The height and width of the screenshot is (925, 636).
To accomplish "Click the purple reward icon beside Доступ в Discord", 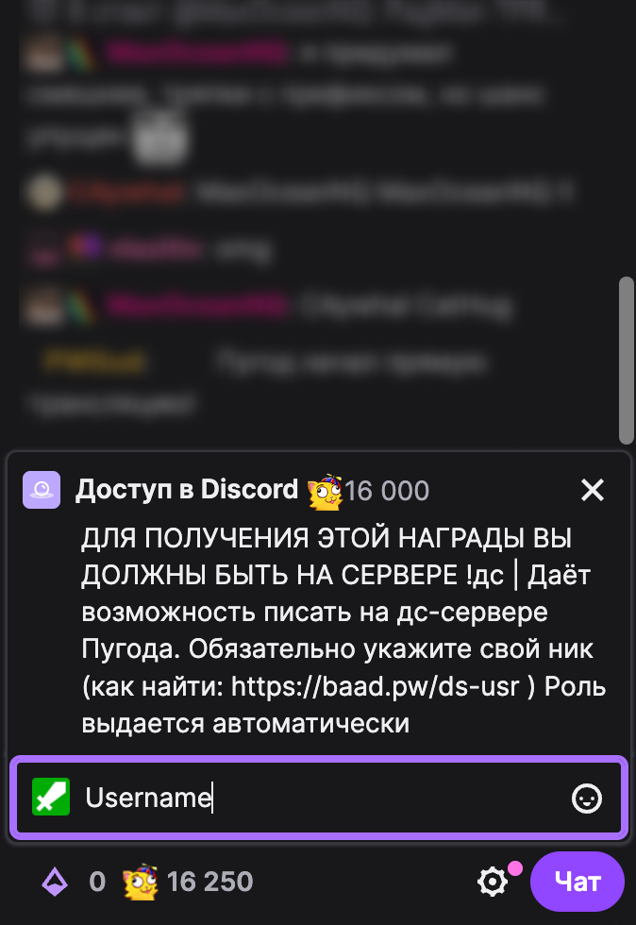I will pyautogui.click(x=42, y=490).
